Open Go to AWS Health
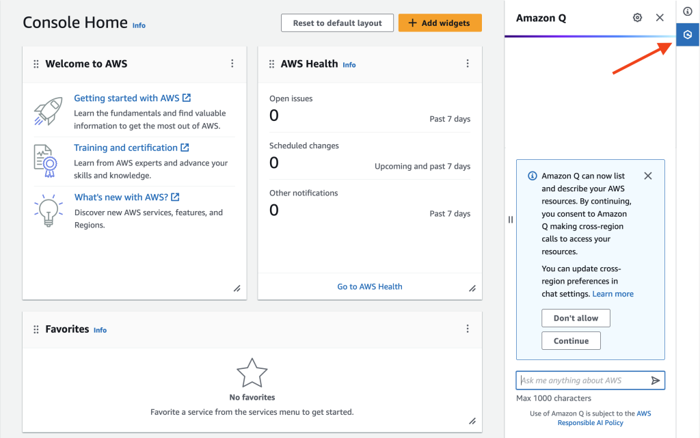This screenshot has width=700, height=438. [x=370, y=286]
